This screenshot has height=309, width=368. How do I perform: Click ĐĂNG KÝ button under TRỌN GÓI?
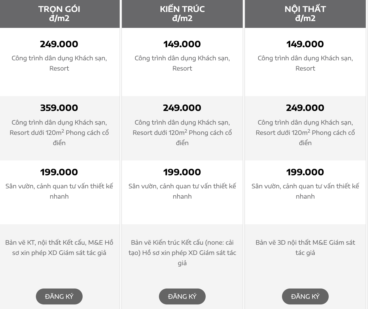point(59,296)
